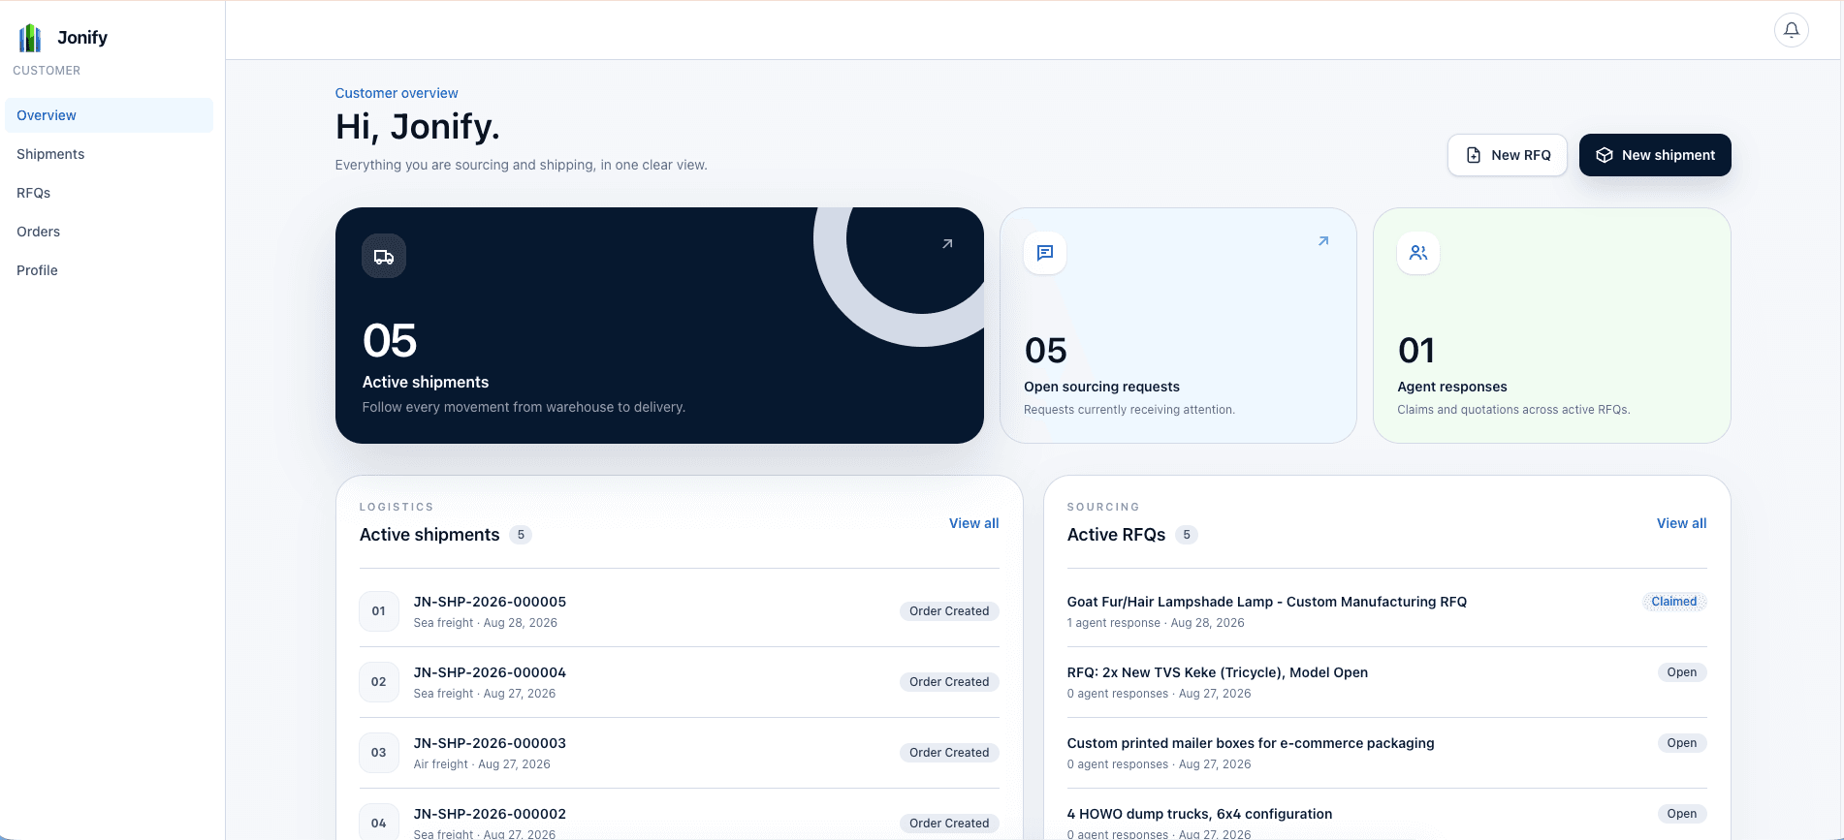Image resolution: width=1844 pixels, height=840 pixels.
Task: Click the 01 row number badge
Action: pos(379,611)
